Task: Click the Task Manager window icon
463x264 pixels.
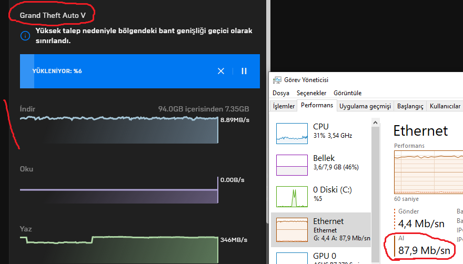Action: 277,80
